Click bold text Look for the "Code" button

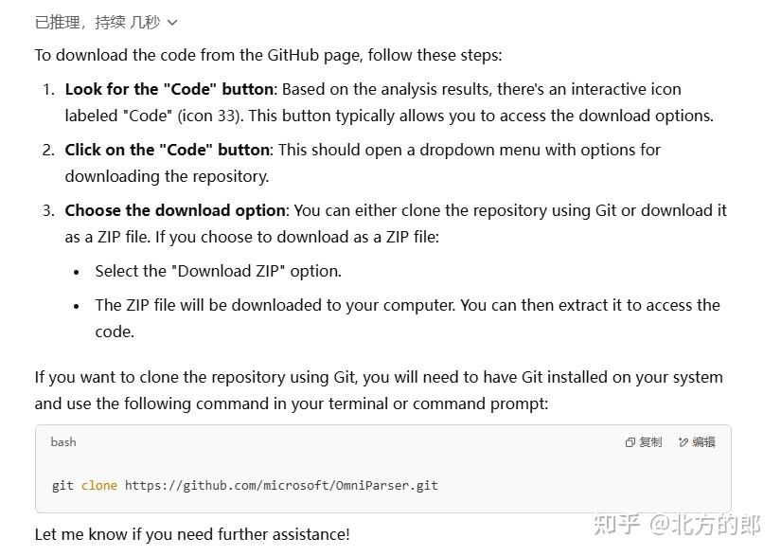click(x=169, y=89)
